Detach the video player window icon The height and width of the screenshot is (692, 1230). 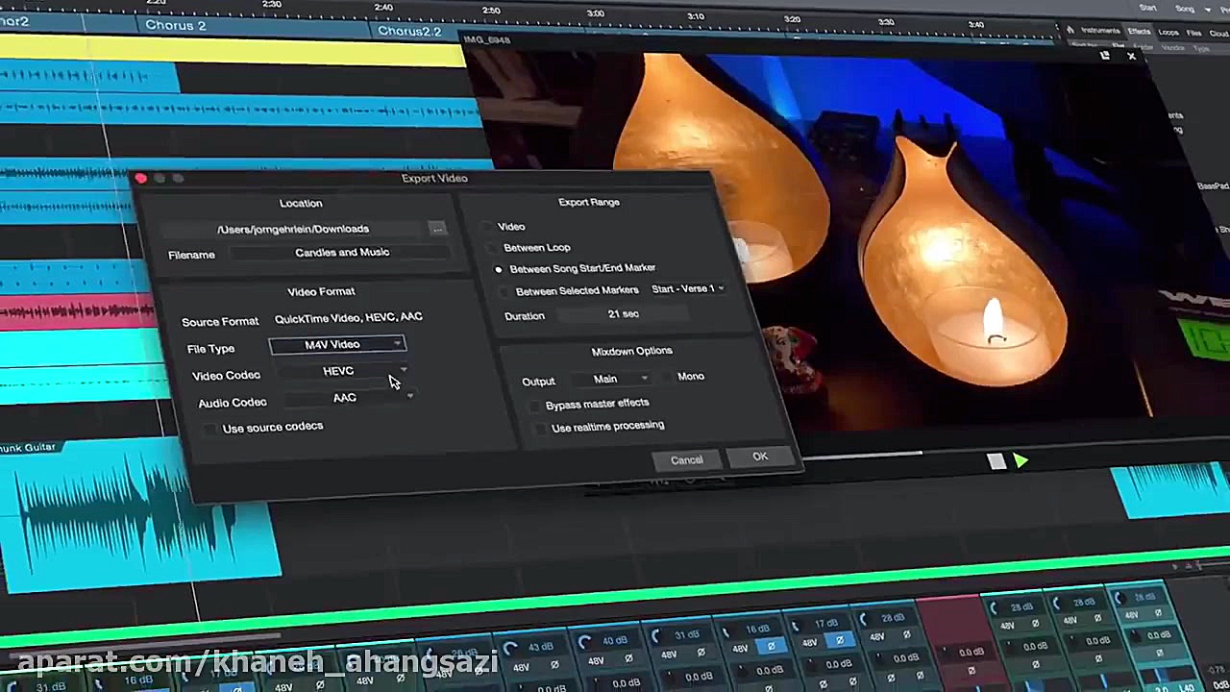tap(1105, 57)
